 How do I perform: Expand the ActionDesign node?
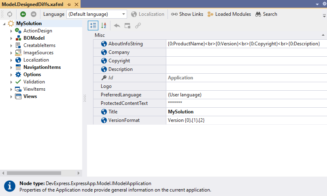click(x=11, y=31)
